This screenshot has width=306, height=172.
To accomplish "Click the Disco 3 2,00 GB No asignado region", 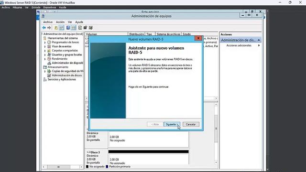I will point(149,159).
